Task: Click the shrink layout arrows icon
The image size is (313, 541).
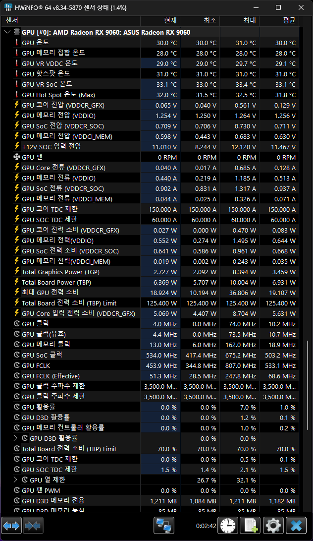Action: pyautogui.click(x=33, y=526)
